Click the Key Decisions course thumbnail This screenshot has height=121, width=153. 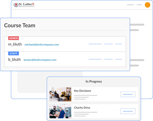tap(60, 94)
